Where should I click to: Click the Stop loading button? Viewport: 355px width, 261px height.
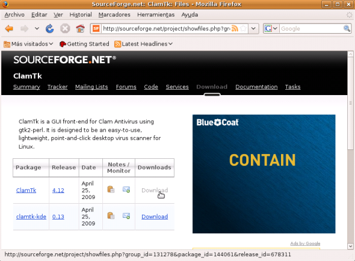pyautogui.click(x=65, y=28)
